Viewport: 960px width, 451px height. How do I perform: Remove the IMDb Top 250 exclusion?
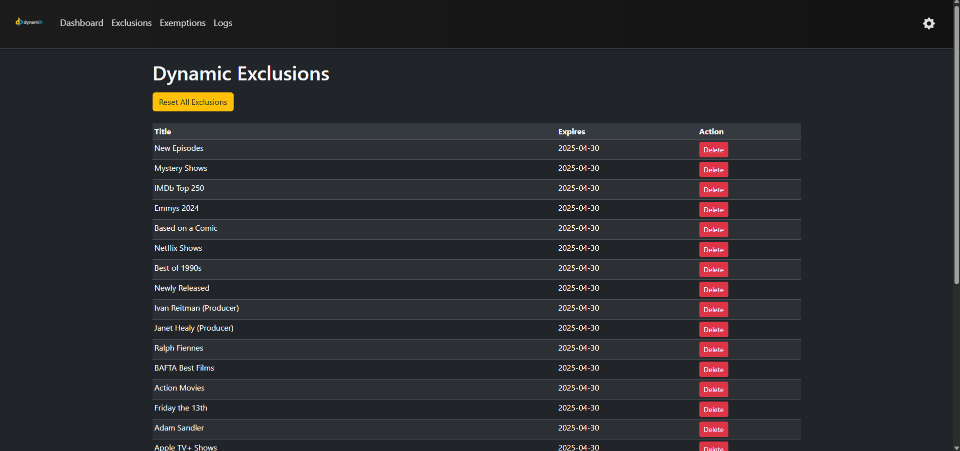click(713, 190)
